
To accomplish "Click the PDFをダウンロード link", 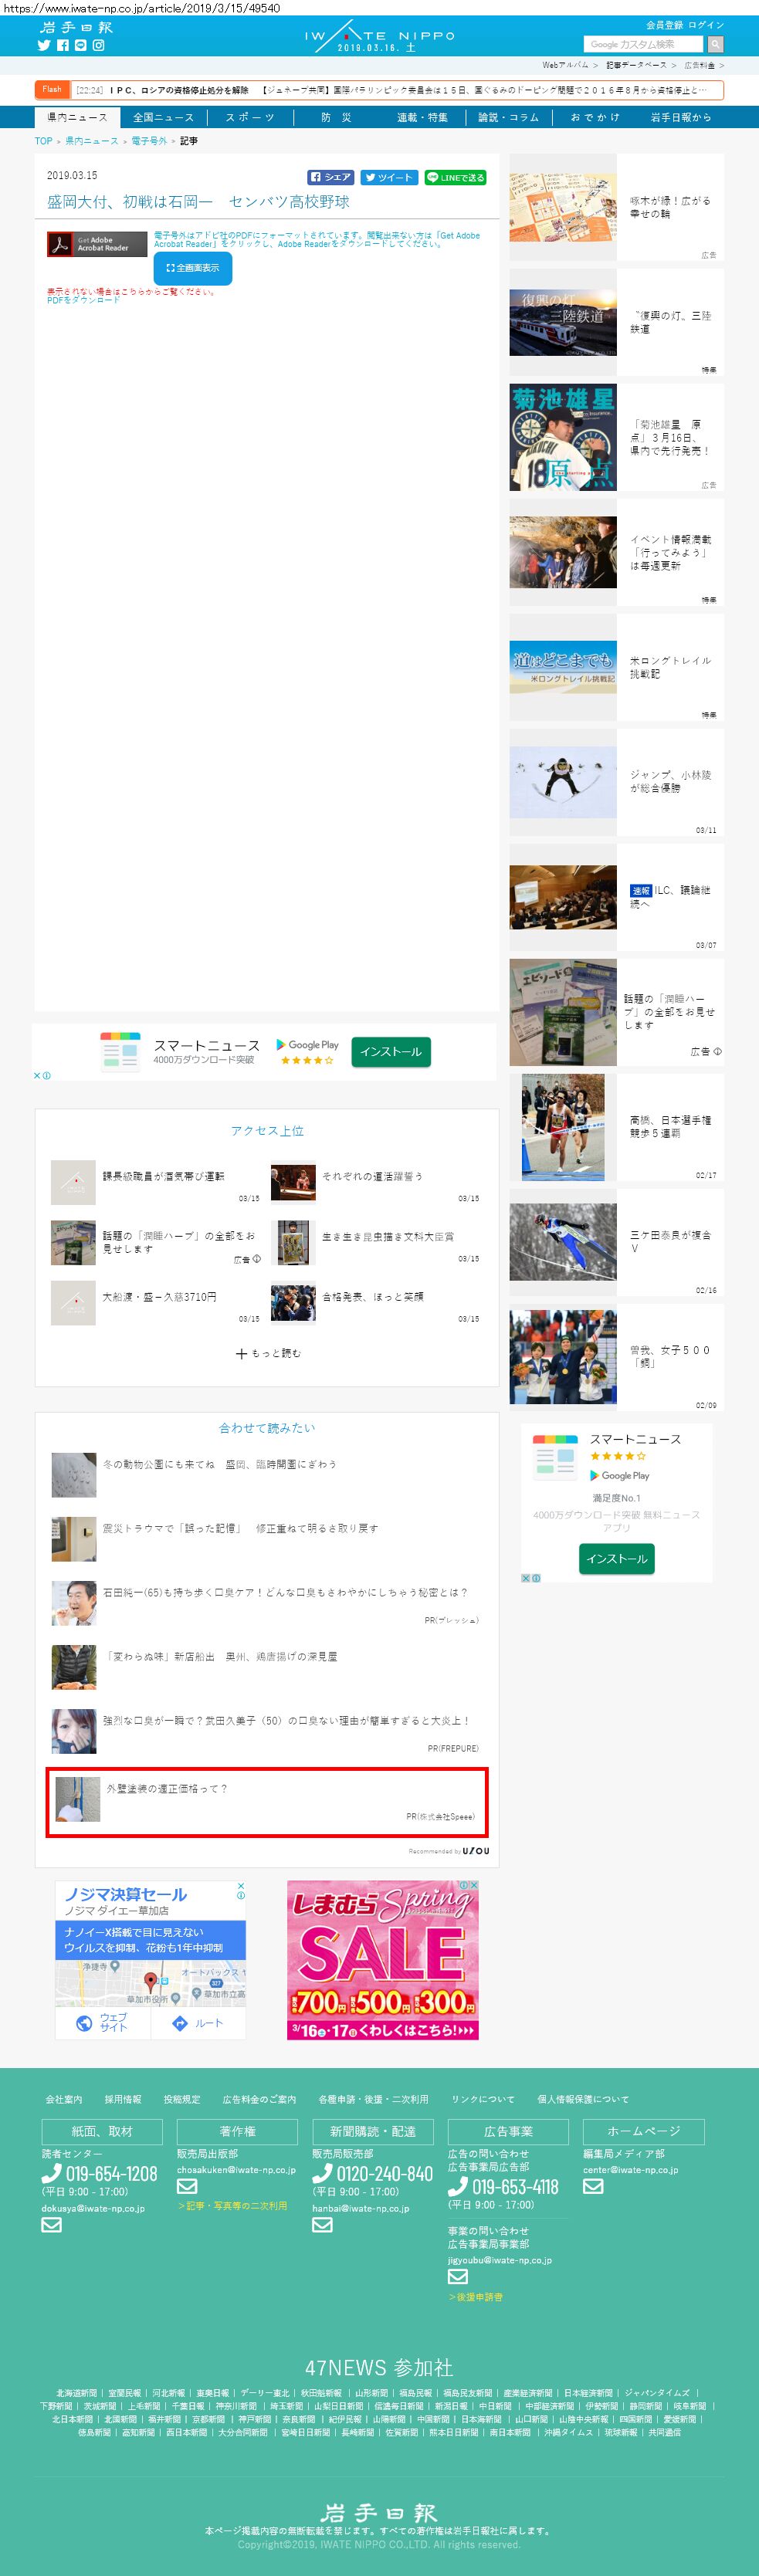I will pyautogui.click(x=83, y=300).
